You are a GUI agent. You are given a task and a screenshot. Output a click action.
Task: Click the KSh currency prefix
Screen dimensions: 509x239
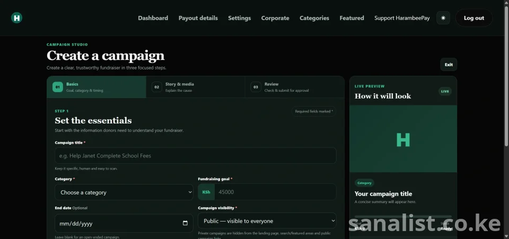206,192
